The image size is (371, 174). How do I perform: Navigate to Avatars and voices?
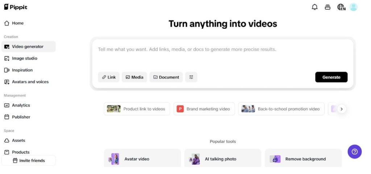tap(30, 82)
